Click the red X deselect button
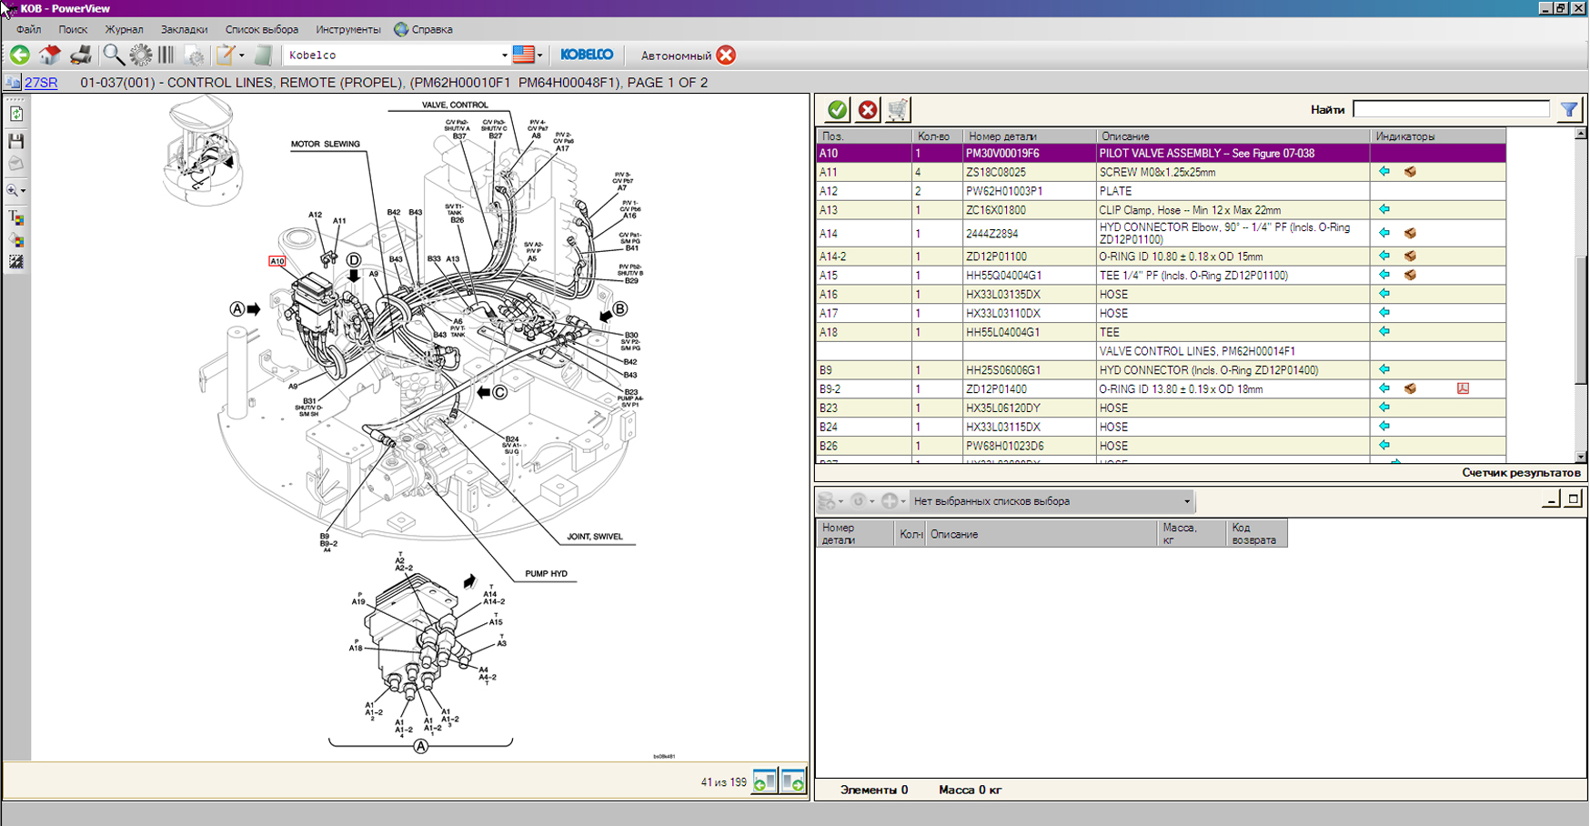 868,110
